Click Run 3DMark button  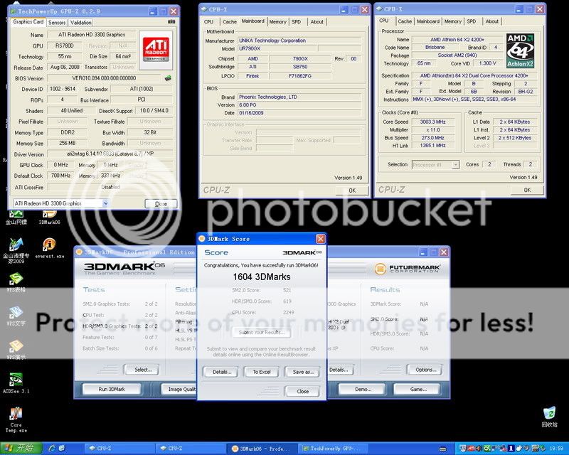[111, 390]
